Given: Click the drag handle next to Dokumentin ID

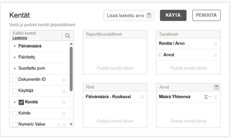Looking at the screenshot, I should coord(64,80).
